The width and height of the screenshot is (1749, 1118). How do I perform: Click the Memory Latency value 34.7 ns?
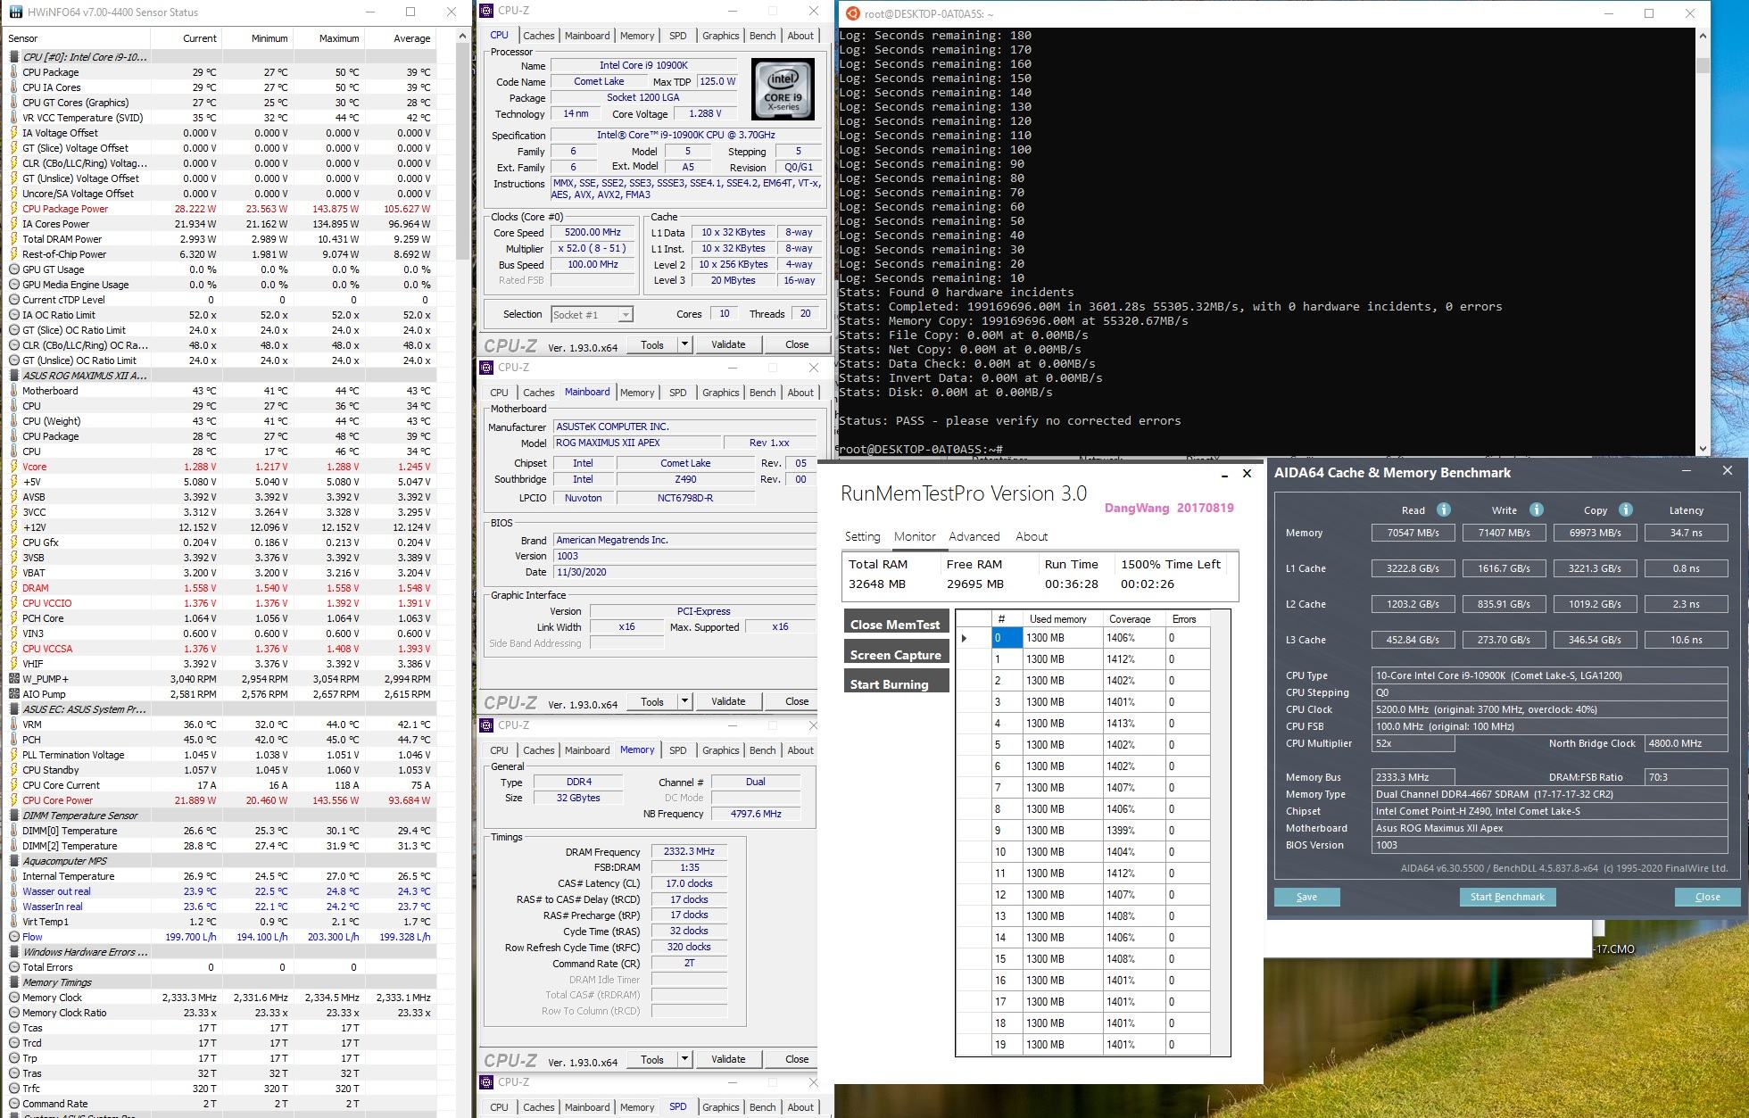coord(1686,533)
